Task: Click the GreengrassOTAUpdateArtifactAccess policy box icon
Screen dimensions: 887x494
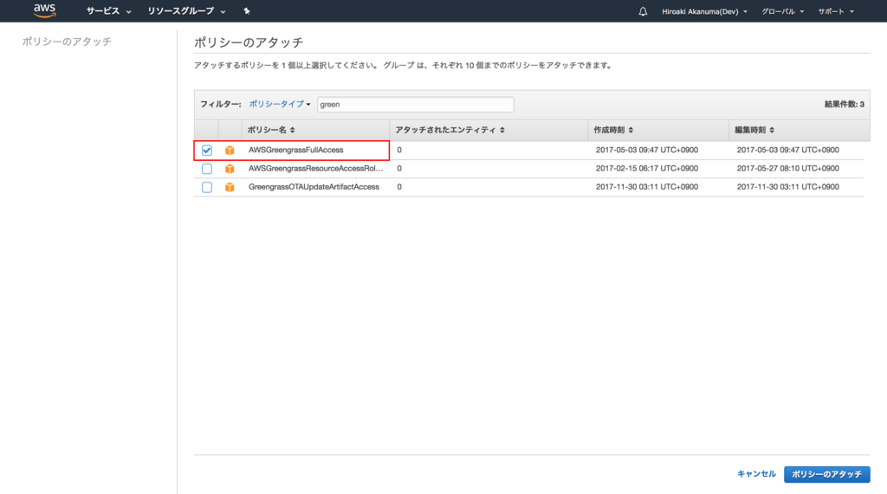Action: click(x=230, y=187)
